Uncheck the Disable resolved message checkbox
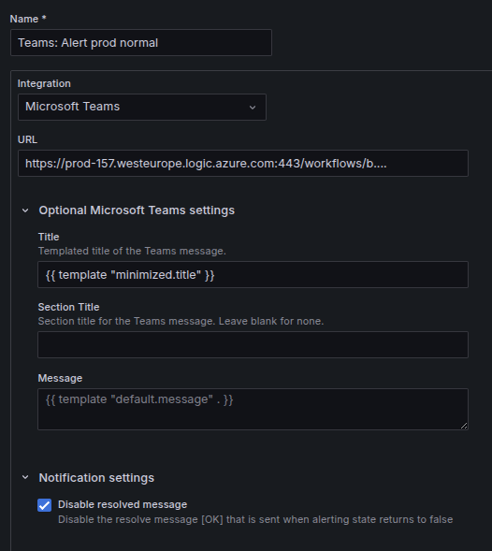Image resolution: width=492 pixels, height=551 pixels. 45,505
